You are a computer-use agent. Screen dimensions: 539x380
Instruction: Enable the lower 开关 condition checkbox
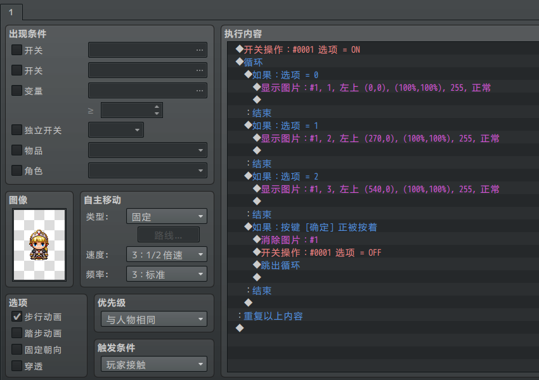tap(16, 70)
